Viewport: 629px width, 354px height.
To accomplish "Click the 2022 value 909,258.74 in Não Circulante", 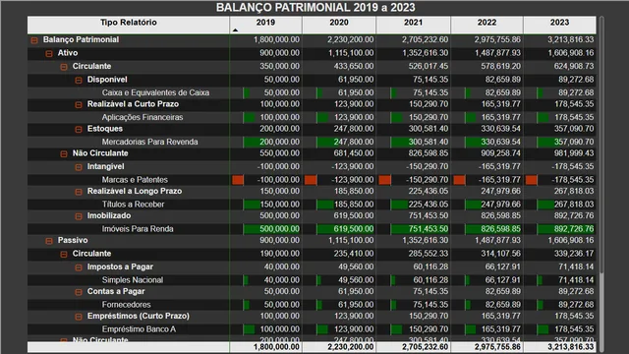I will 500,153.
